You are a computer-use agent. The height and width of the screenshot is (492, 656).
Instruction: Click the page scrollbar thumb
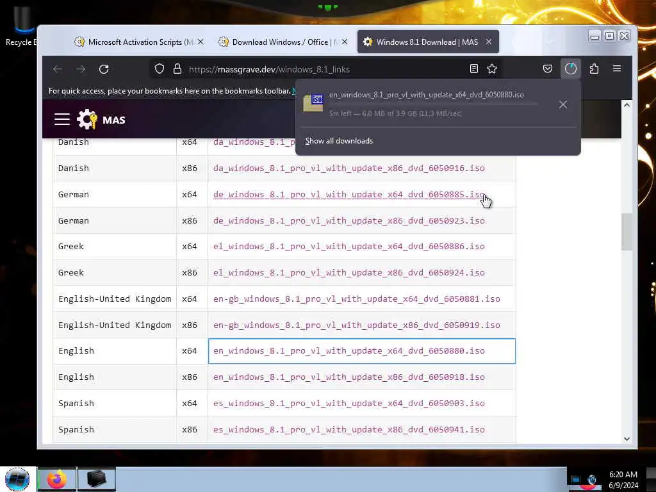click(x=627, y=232)
